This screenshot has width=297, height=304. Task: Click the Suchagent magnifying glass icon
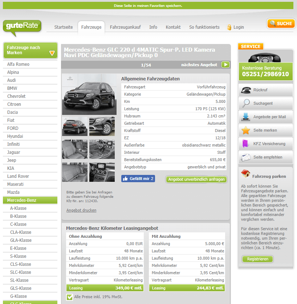pyautogui.click(x=246, y=103)
